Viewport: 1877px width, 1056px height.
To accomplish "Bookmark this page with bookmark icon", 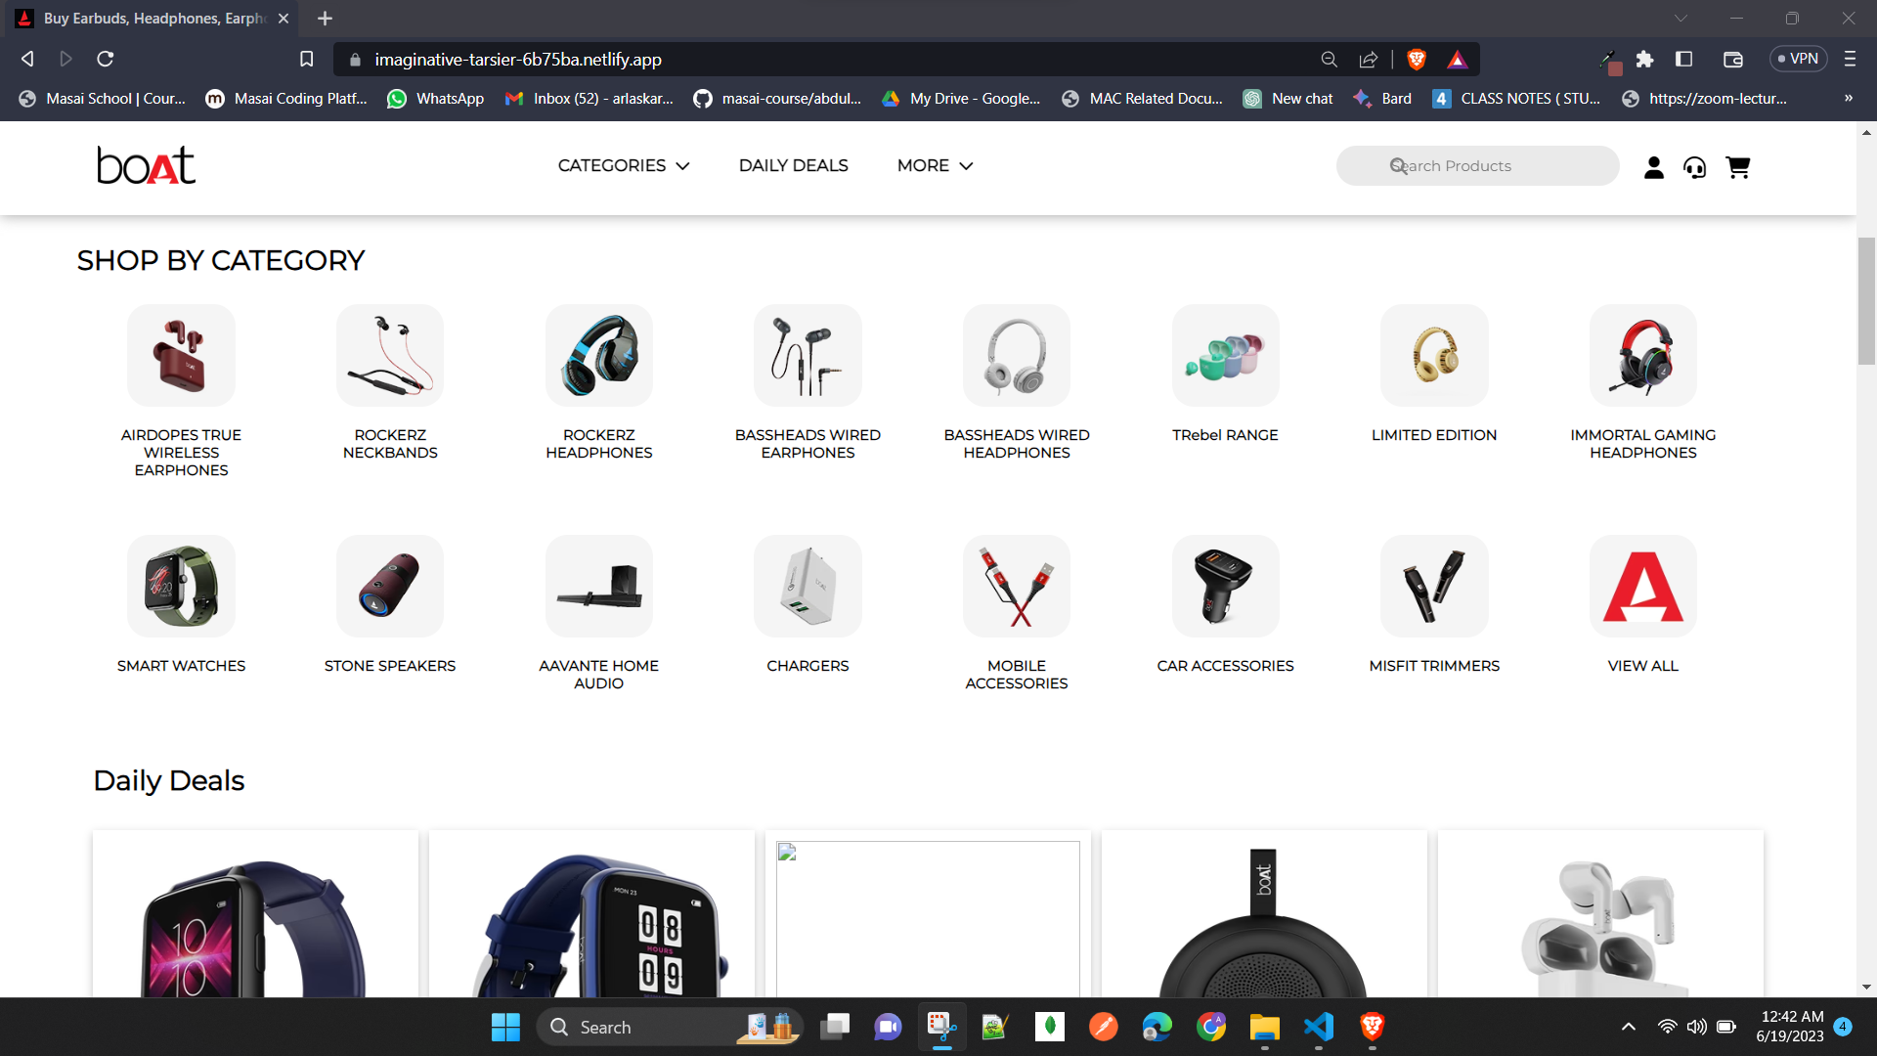I will tap(306, 60).
